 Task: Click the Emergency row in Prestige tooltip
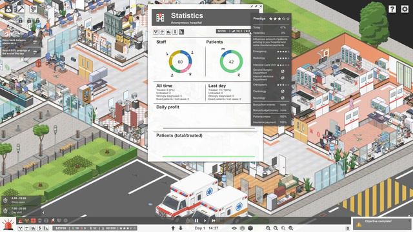point(271,52)
